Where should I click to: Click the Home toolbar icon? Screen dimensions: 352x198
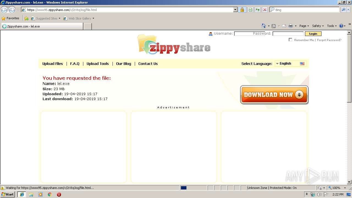(264, 26)
